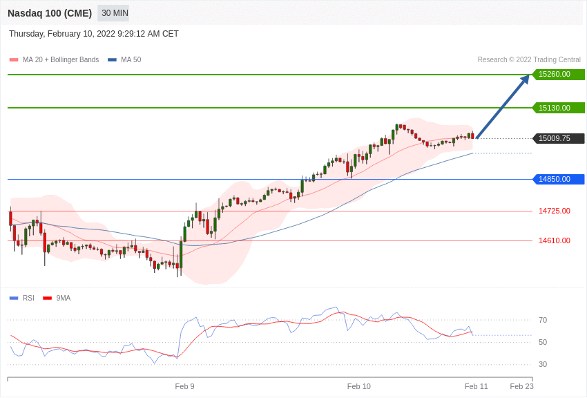
Task: Click the 15260.00 green target price tag
Action: pos(558,75)
